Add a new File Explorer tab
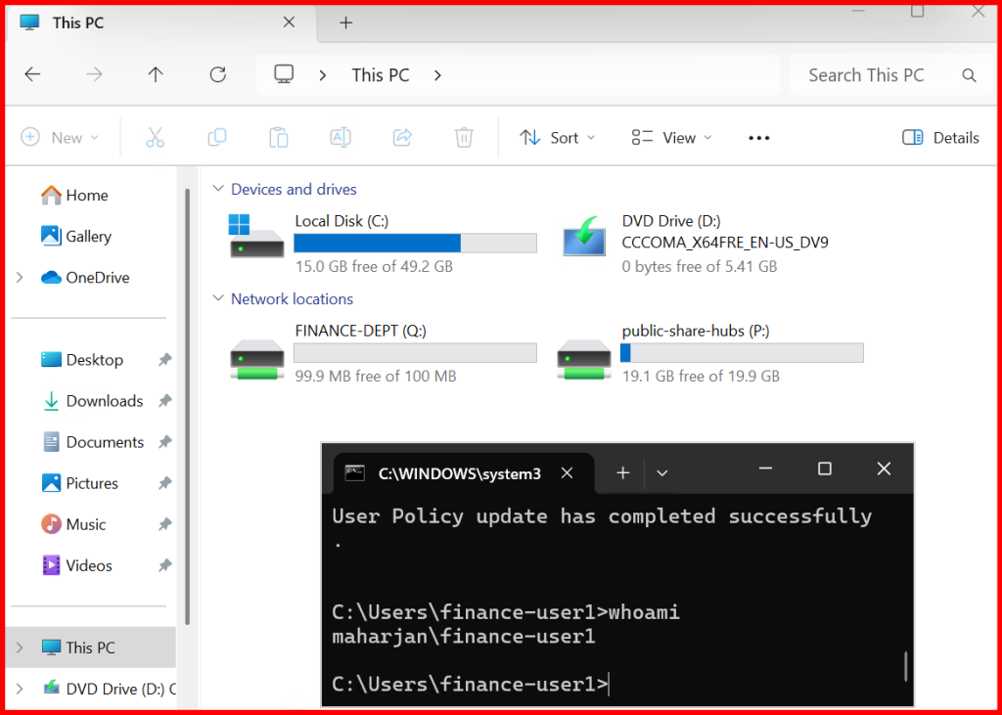 coord(345,22)
